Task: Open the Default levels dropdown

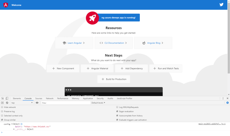Action: click(98, 103)
